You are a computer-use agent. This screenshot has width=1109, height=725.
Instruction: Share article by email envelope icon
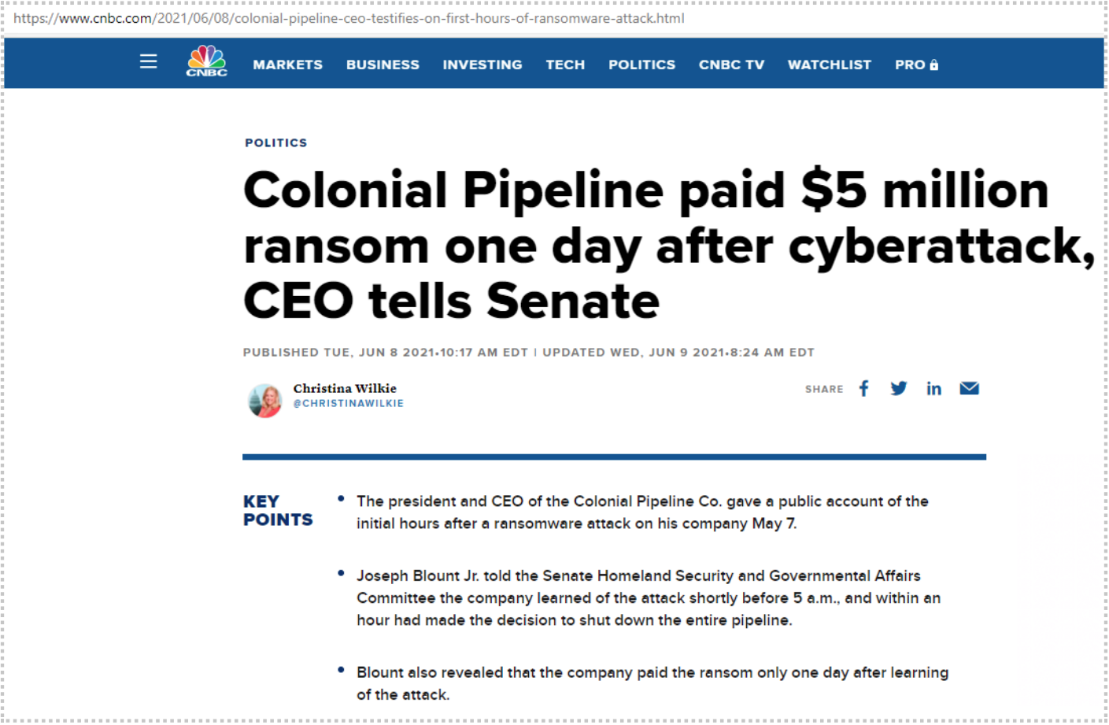pyautogui.click(x=969, y=388)
